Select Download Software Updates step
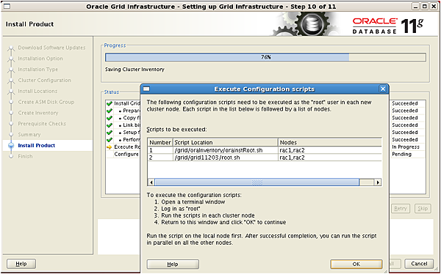Screen dimensions: 441x274 [x=51, y=48]
